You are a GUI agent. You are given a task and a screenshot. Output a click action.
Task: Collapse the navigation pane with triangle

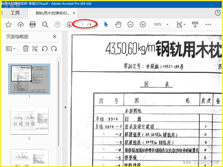coord(65,107)
